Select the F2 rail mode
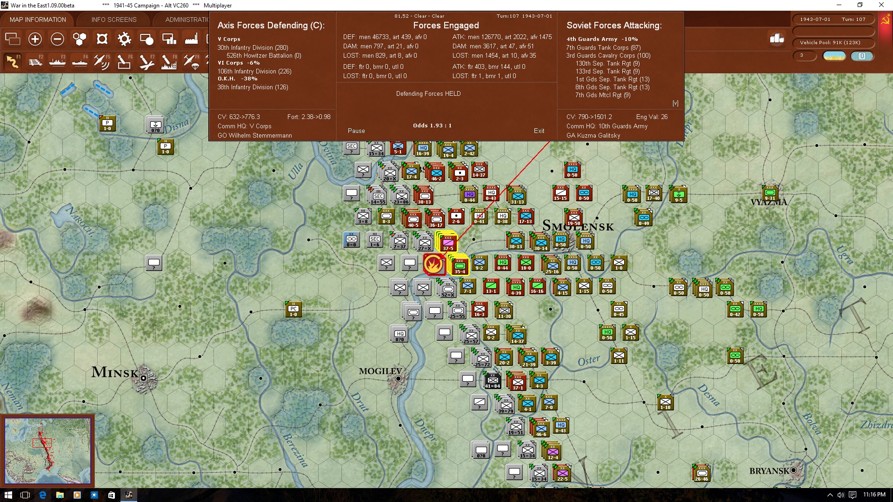This screenshot has height=502, width=893. [x=35, y=61]
